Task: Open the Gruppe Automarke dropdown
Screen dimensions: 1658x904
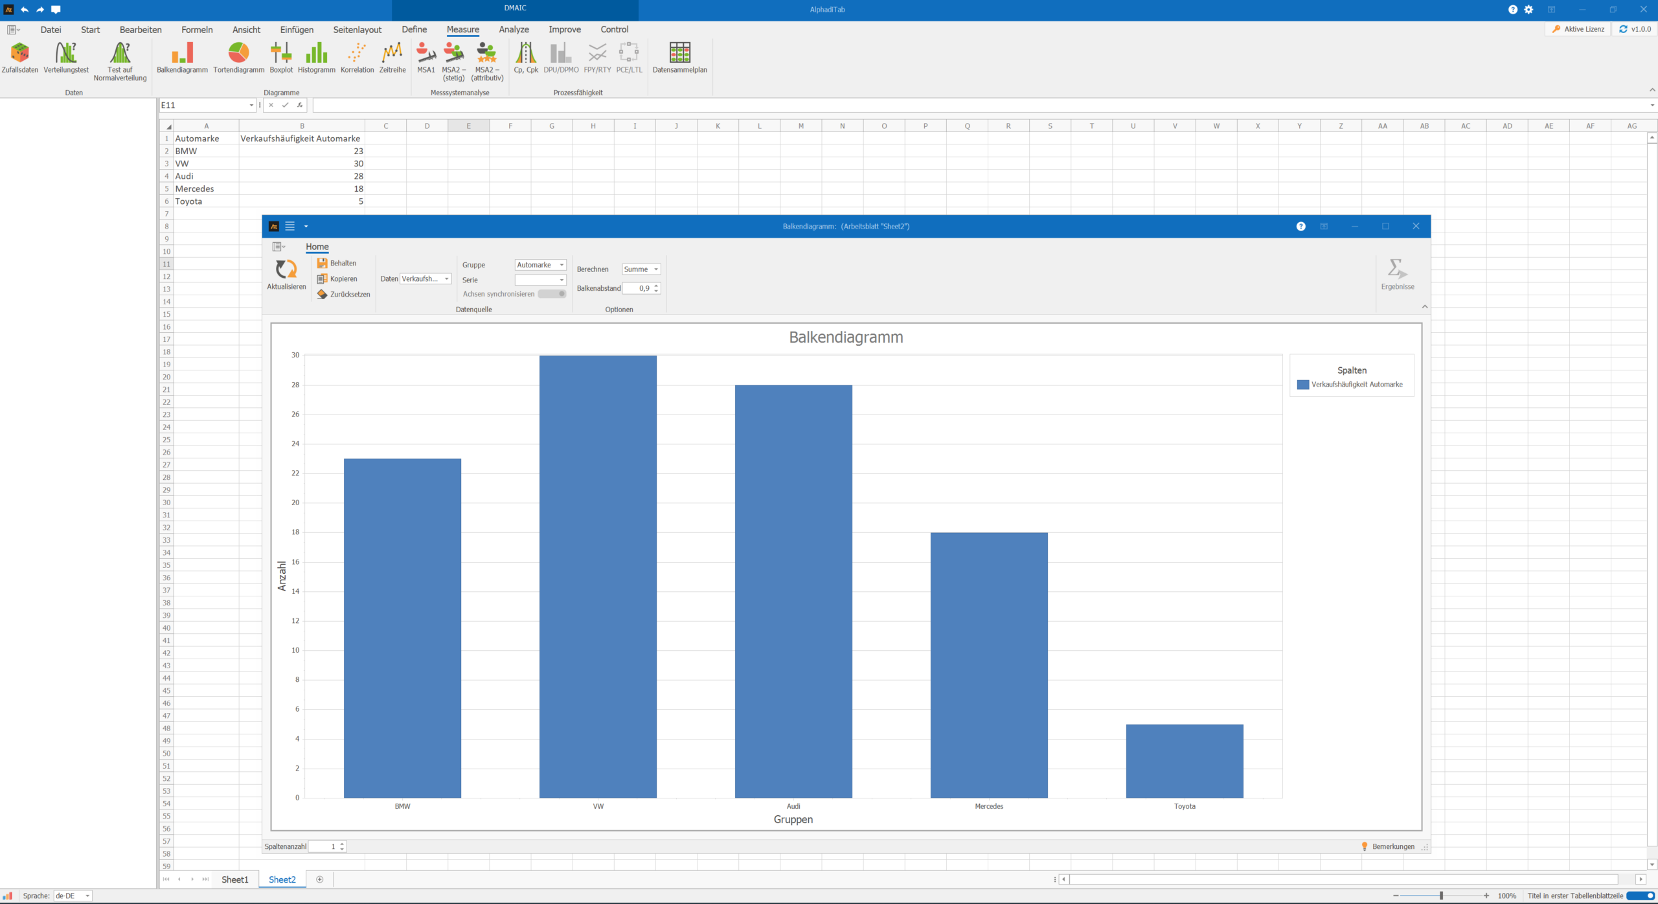Action: pyautogui.click(x=562, y=265)
